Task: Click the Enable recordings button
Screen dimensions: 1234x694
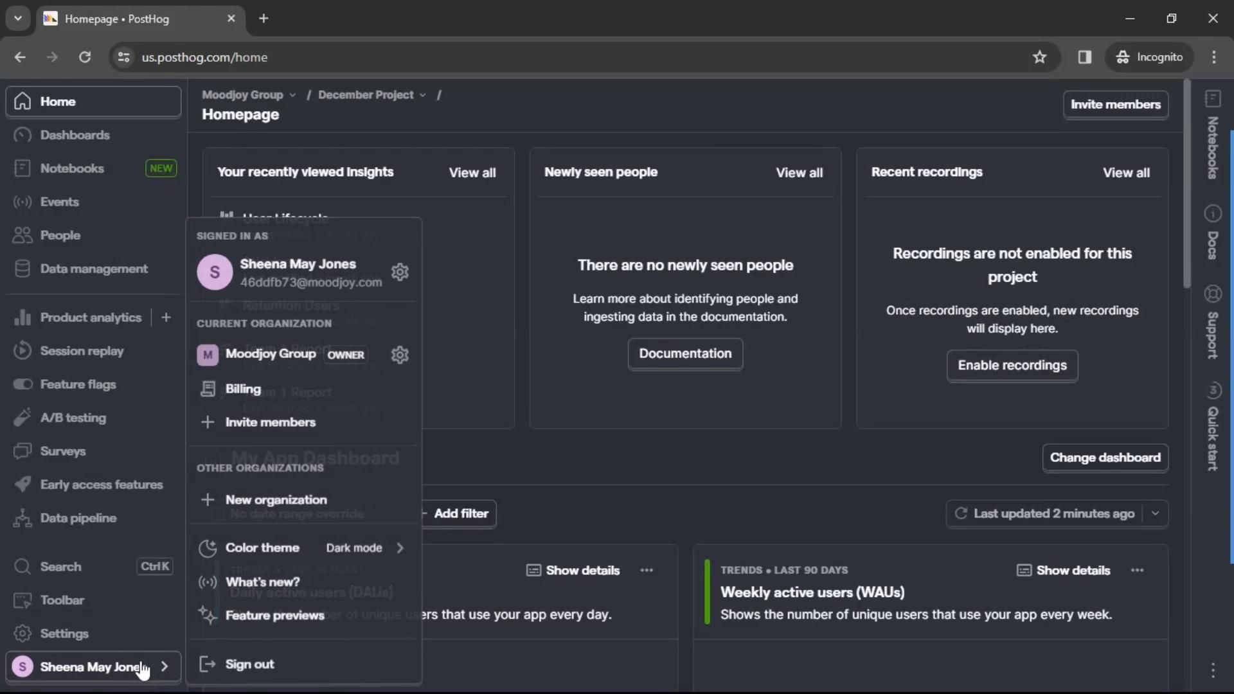Action: point(1012,366)
